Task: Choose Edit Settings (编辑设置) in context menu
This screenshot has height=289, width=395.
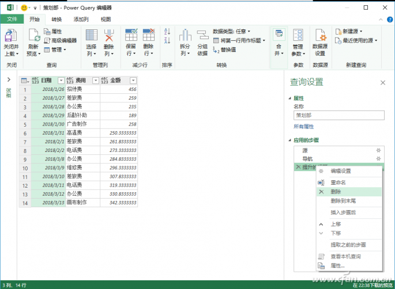Action: tap(349, 171)
